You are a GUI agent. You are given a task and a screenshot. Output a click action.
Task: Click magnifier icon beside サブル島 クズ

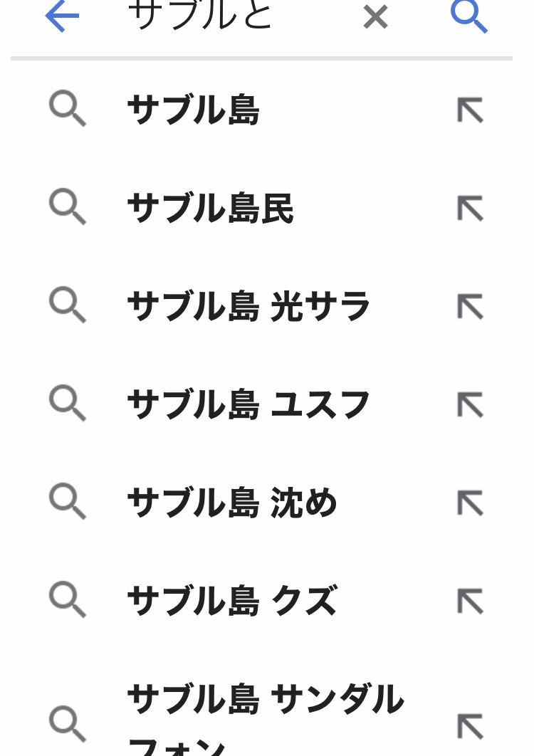coord(68,601)
